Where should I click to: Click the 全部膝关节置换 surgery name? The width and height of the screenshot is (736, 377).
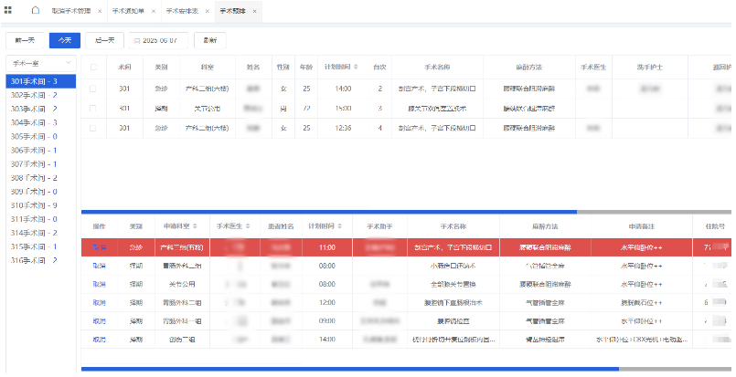click(453, 284)
